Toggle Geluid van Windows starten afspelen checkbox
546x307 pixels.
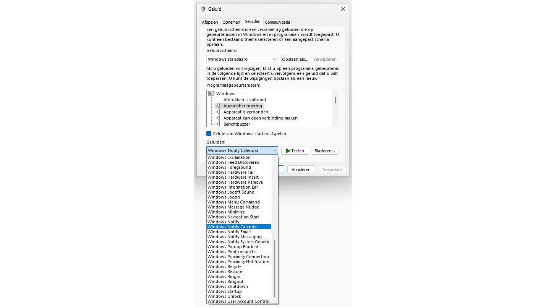point(209,134)
